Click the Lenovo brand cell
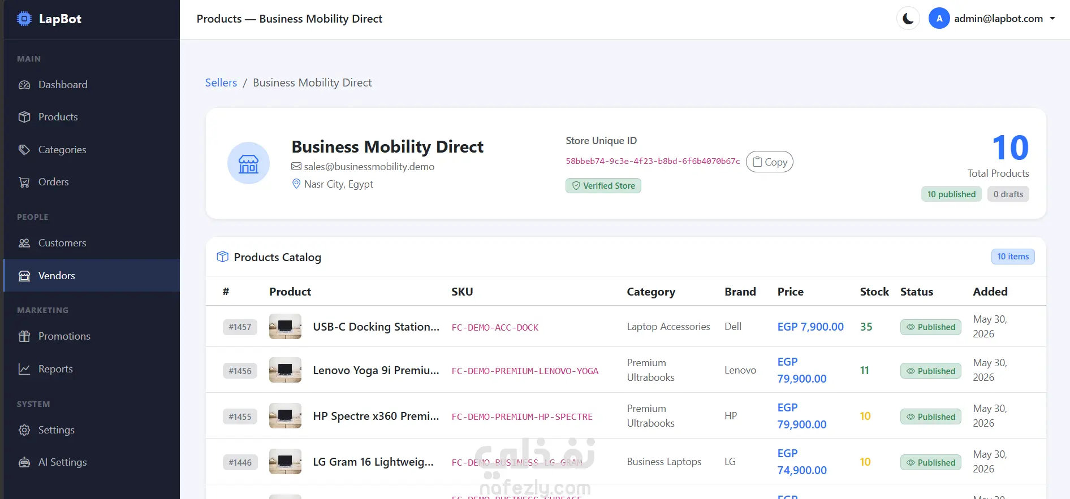The width and height of the screenshot is (1070, 499). click(740, 370)
